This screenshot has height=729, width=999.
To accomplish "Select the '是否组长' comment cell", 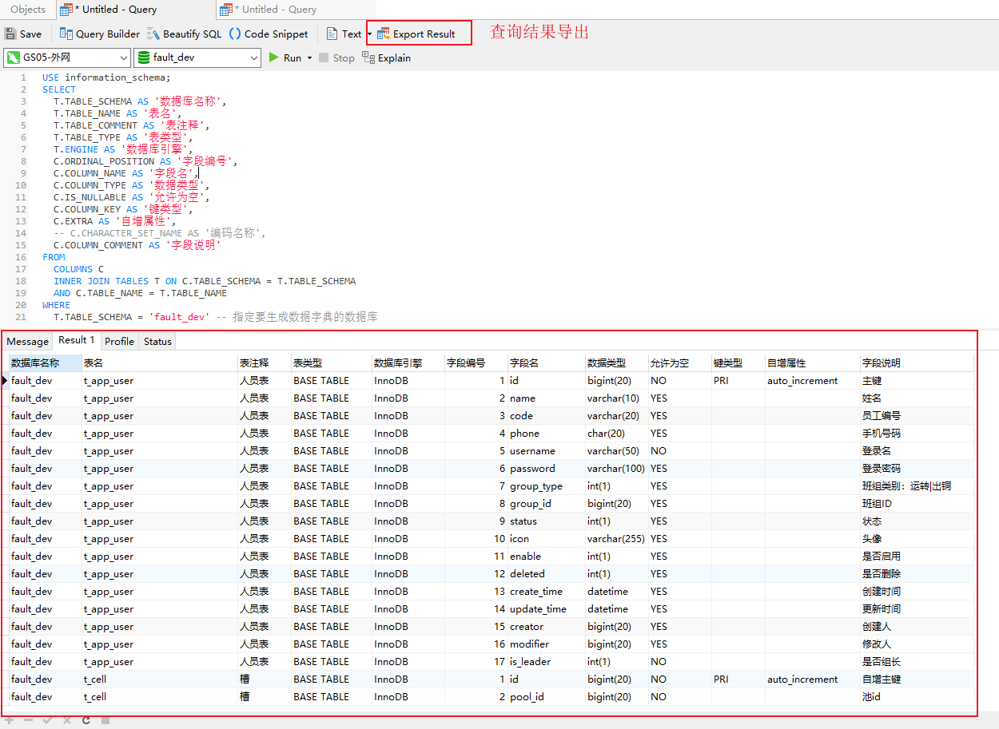I will coord(917,661).
